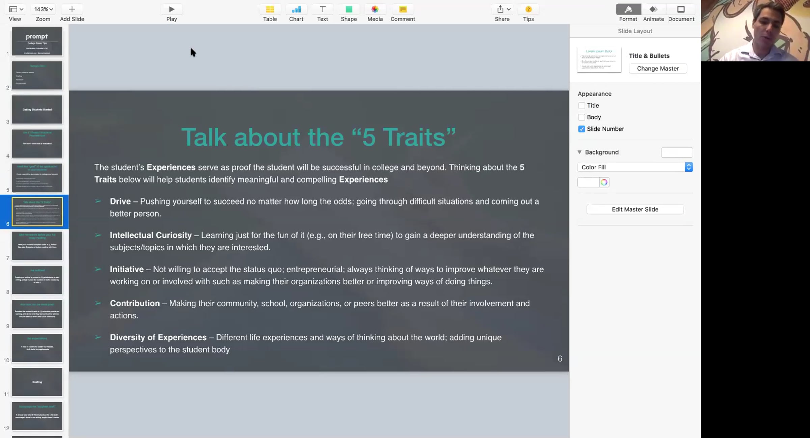Open the Shape picker
810x438 pixels.
click(x=349, y=9)
